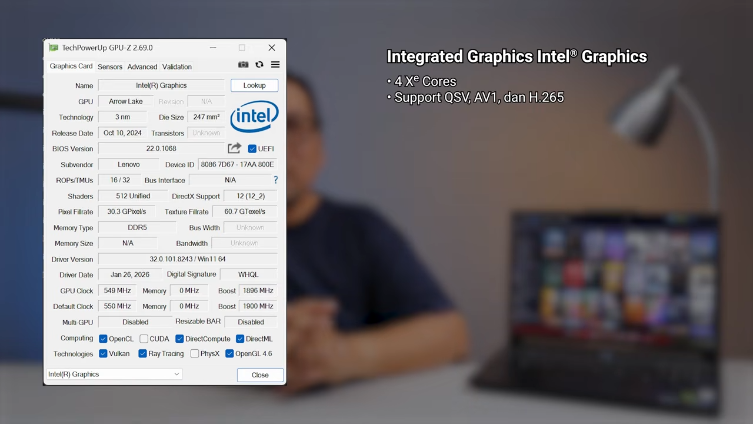
Task: Click the Bus Interface question mark
Action: point(275,180)
